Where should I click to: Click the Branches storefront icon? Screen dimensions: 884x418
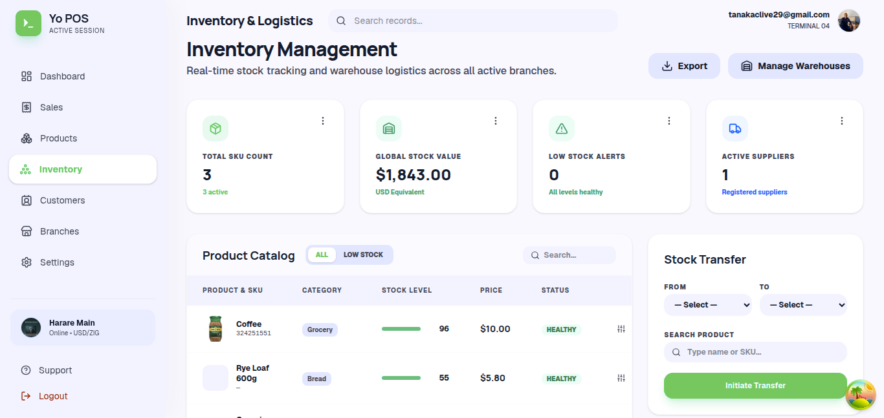(27, 231)
